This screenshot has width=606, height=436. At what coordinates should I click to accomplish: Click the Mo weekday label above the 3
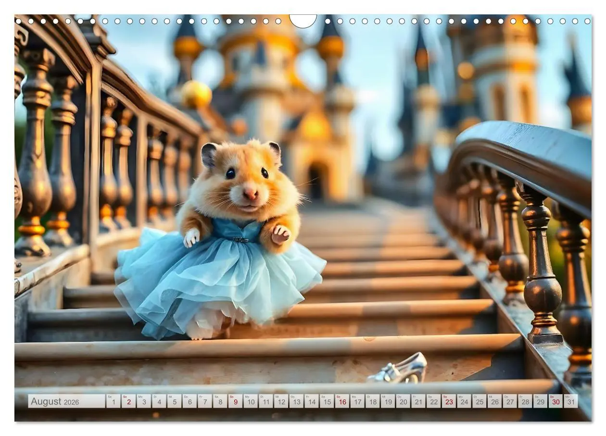pyautogui.click(x=139, y=398)
